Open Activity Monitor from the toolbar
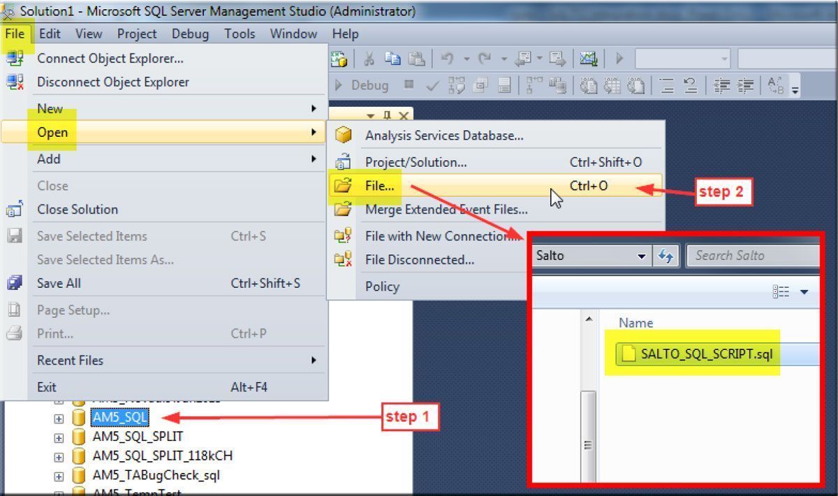Image resolution: width=838 pixels, height=496 pixels. tap(589, 59)
